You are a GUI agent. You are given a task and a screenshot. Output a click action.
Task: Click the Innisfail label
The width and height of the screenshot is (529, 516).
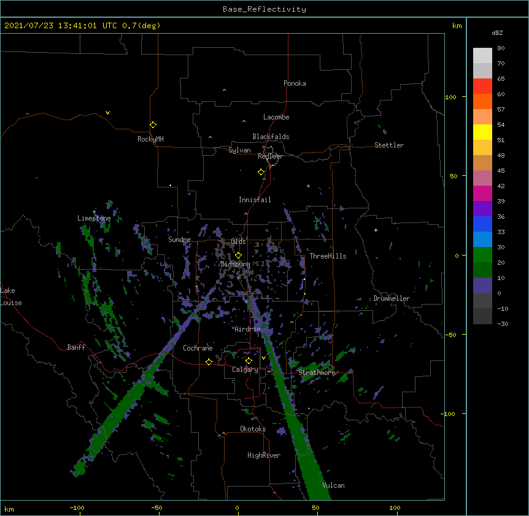pyautogui.click(x=255, y=200)
